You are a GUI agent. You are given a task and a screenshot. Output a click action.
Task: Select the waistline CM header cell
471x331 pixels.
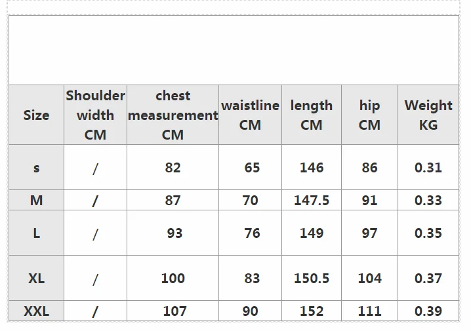pos(250,115)
